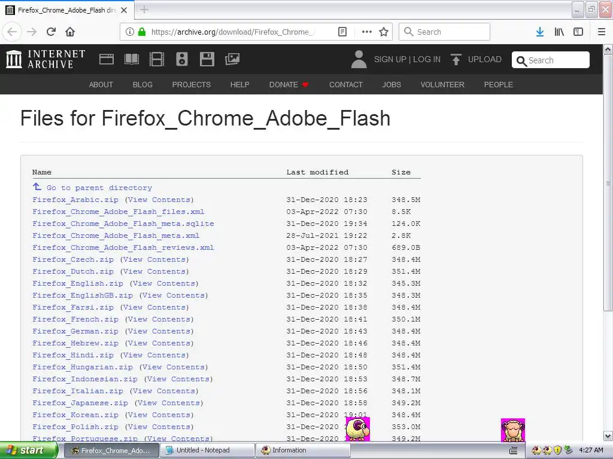
Task: Bookmark this page with the star
Action: (384, 32)
